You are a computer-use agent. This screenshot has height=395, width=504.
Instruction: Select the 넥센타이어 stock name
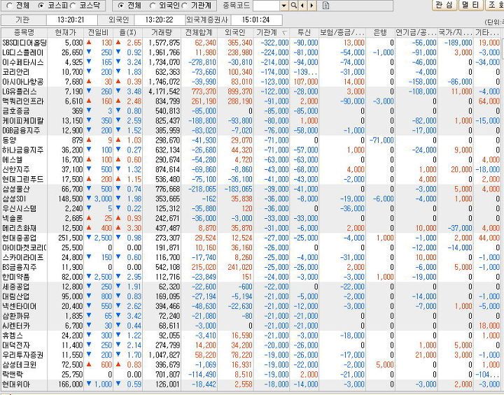(x=19, y=306)
